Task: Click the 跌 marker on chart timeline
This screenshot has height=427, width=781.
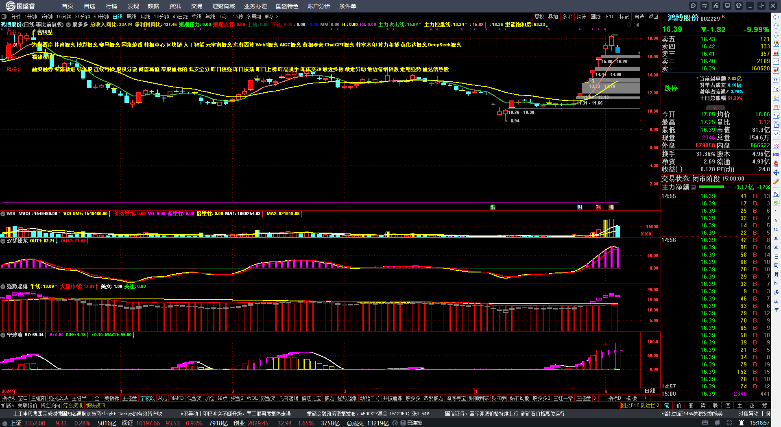Action: pyautogui.click(x=493, y=207)
